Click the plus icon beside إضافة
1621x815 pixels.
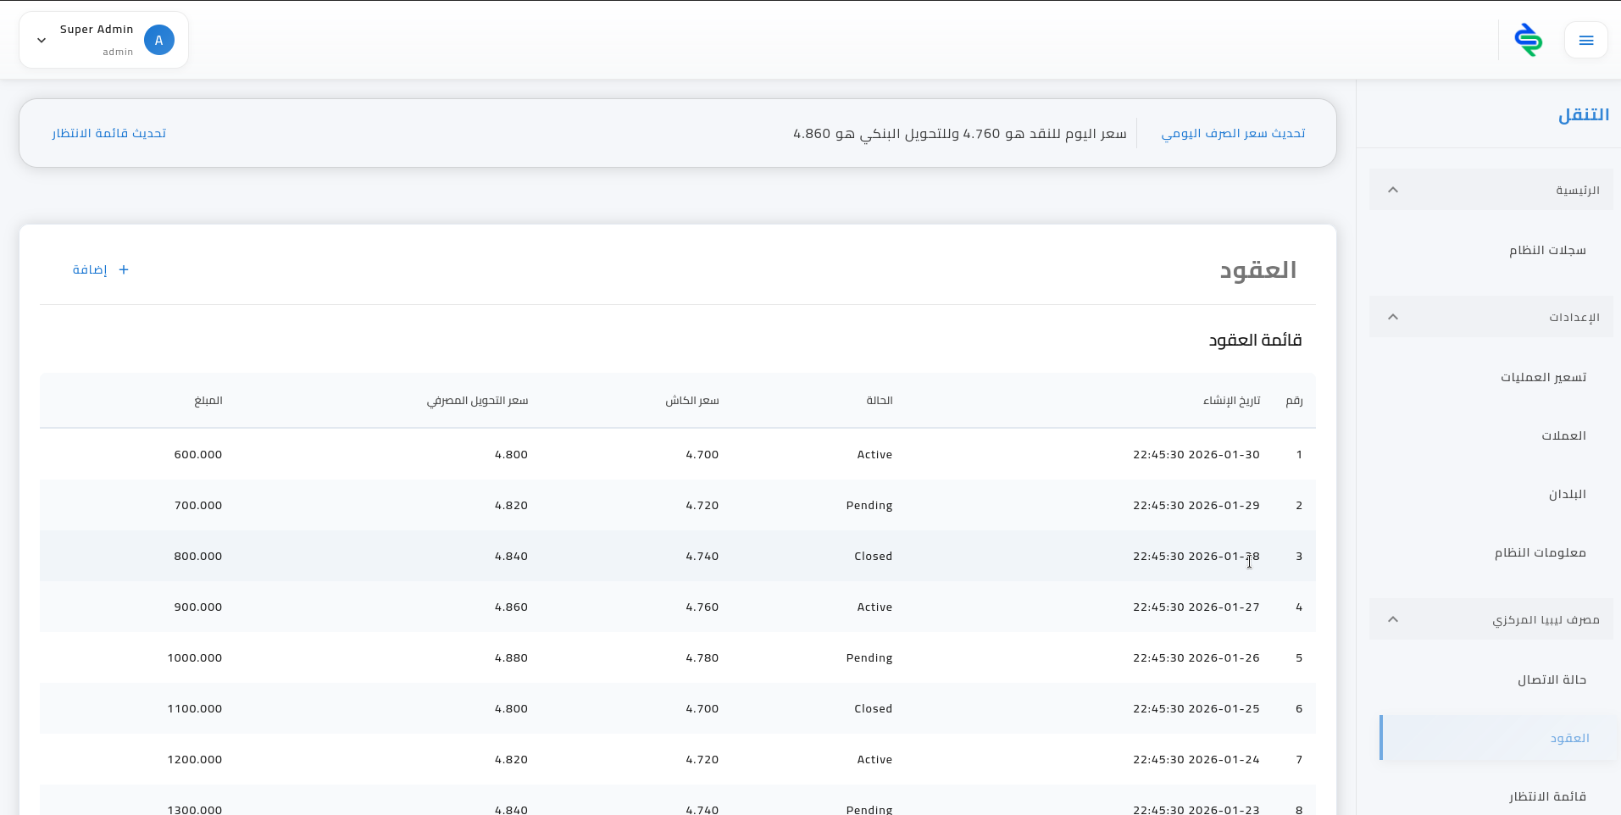(x=124, y=269)
